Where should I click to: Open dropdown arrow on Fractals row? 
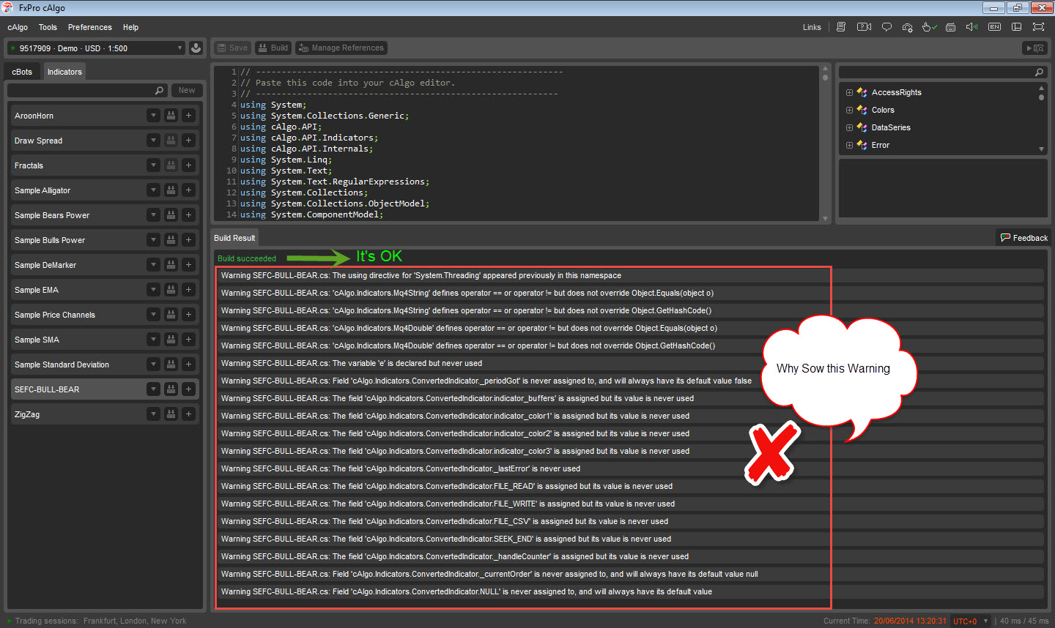pos(153,165)
